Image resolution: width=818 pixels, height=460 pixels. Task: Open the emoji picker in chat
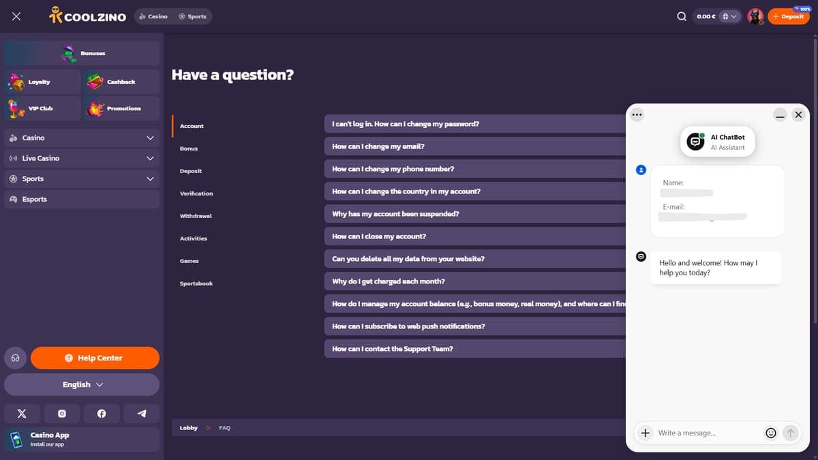click(771, 433)
